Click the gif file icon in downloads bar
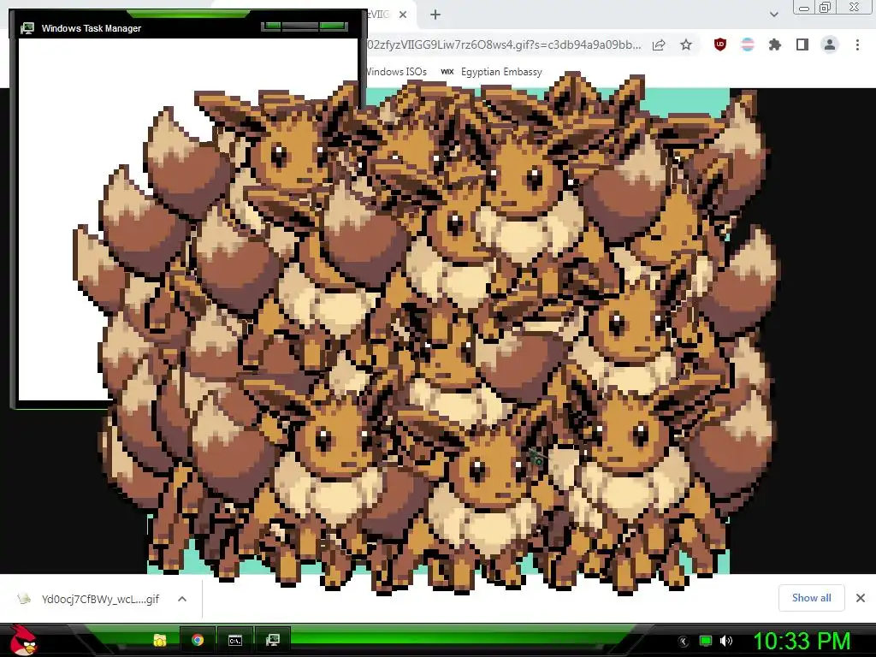 tap(24, 599)
